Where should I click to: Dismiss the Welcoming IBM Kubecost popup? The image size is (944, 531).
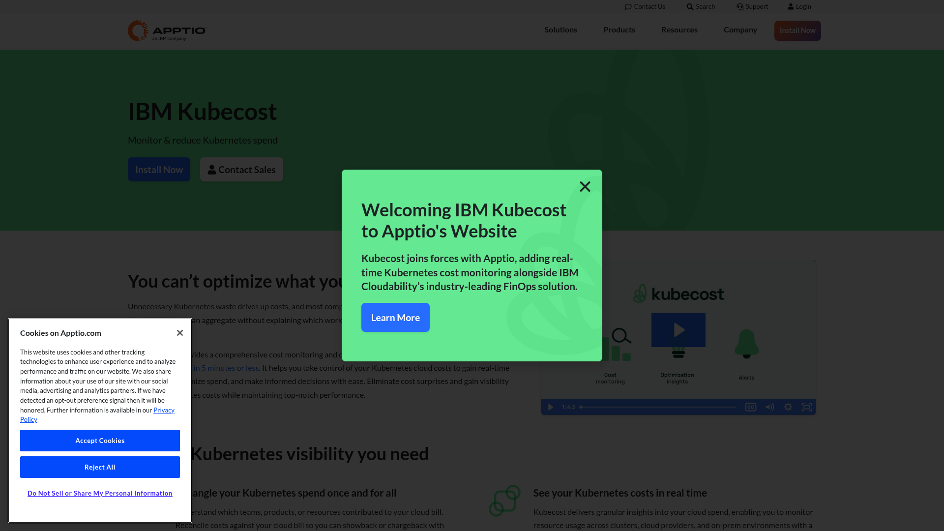585,187
